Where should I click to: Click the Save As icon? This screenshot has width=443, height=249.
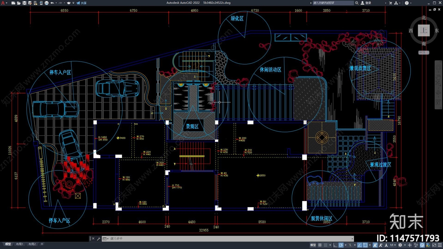30,3
